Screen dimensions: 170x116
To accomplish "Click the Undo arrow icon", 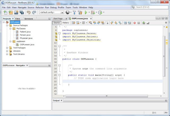I will pyautogui.click(x=29, y=13).
